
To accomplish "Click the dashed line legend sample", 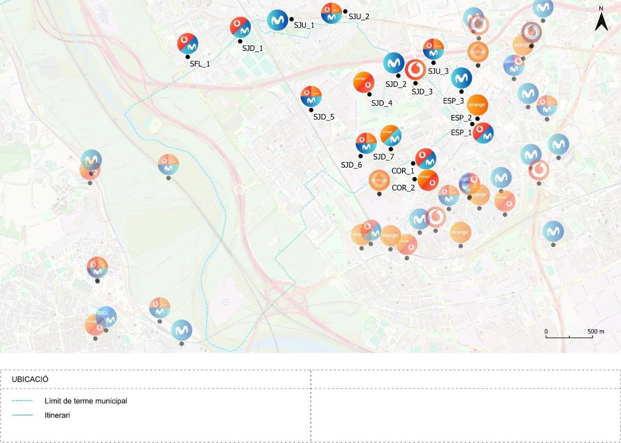I will coord(22,401).
